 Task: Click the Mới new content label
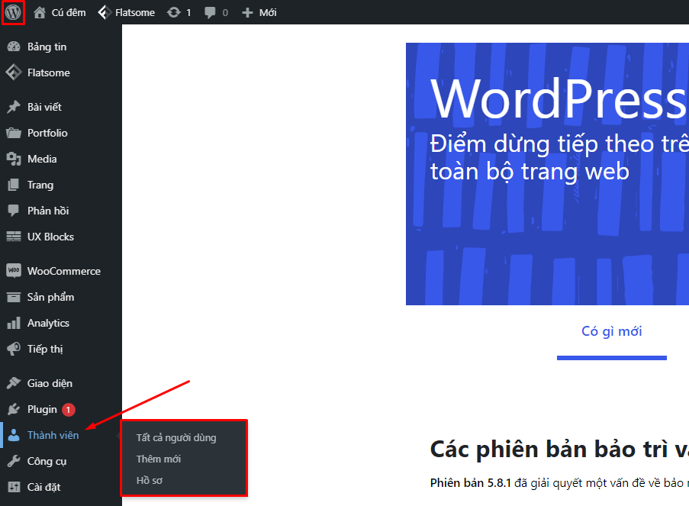click(268, 12)
